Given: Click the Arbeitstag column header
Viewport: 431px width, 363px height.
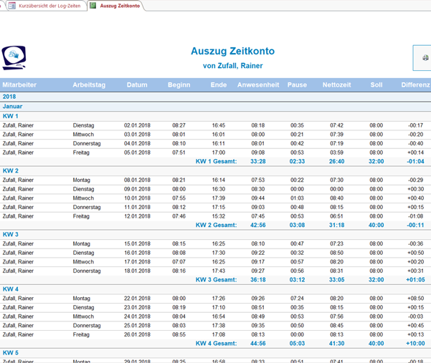Looking at the screenshot, I should tap(89, 84).
